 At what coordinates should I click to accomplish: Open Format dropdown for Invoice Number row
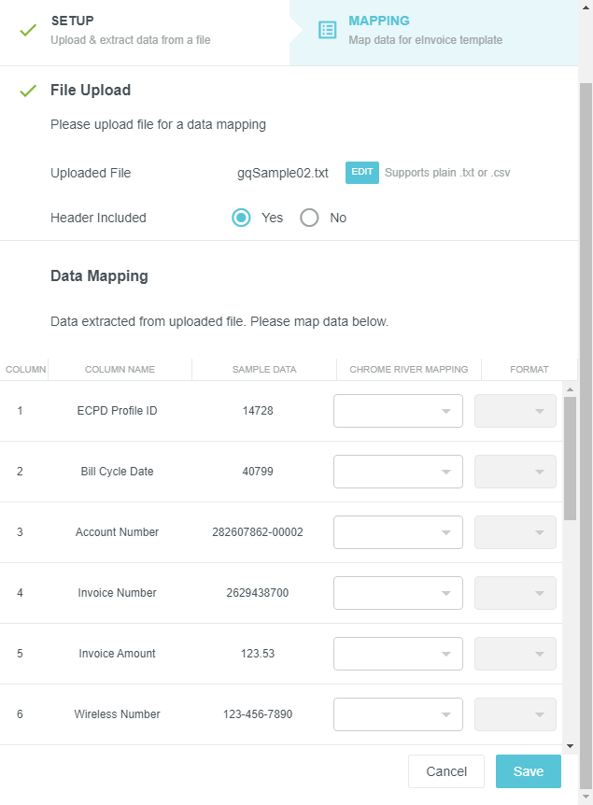point(515,593)
